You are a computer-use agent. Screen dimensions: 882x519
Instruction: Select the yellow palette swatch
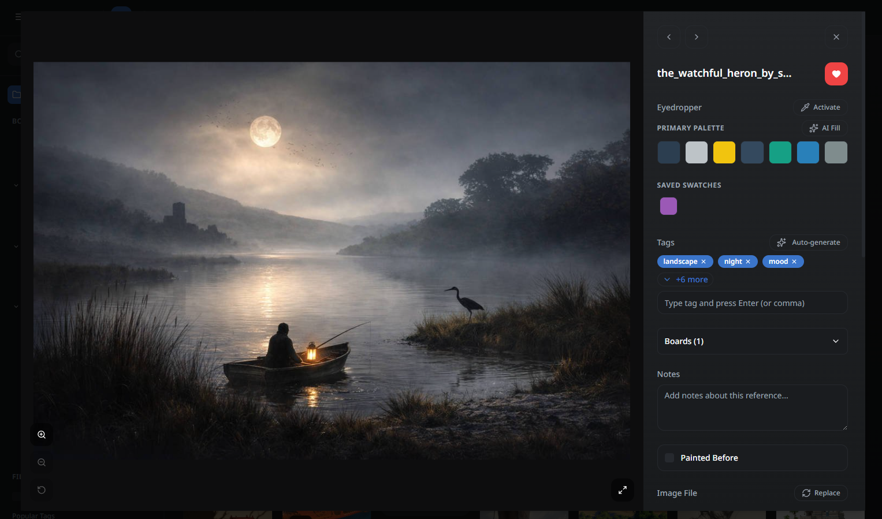(x=724, y=152)
